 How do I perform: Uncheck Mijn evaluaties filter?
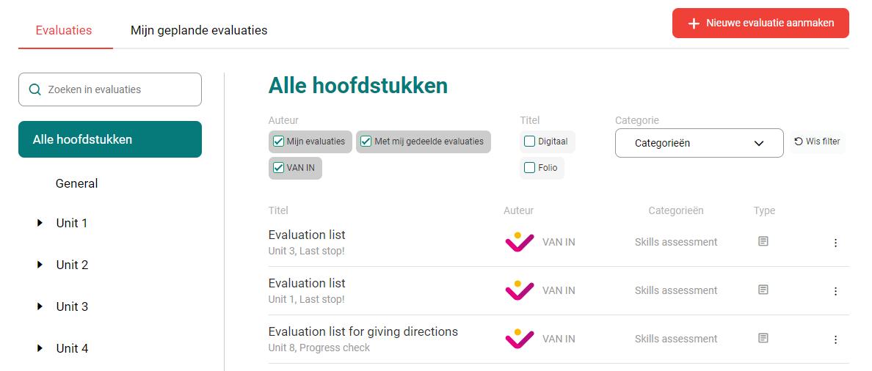click(x=279, y=142)
